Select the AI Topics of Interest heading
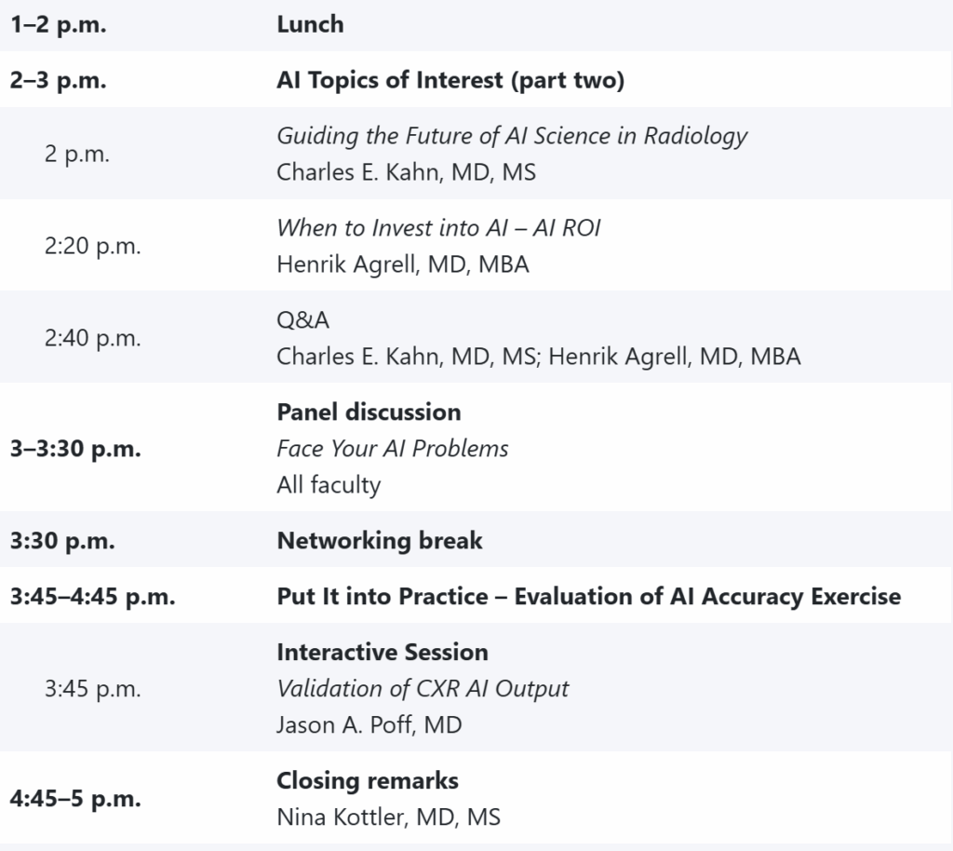This screenshot has height=851, width=953. point(450,80)
